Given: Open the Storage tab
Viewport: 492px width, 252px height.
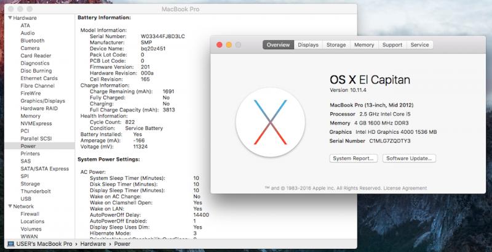Looking at the screenshot, I should [336, 45].
